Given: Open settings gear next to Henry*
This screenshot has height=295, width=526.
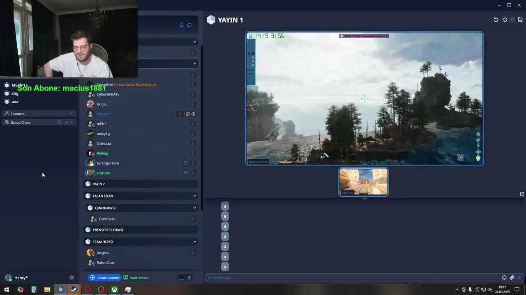Looking at the screenshot, I should (72, 277).
